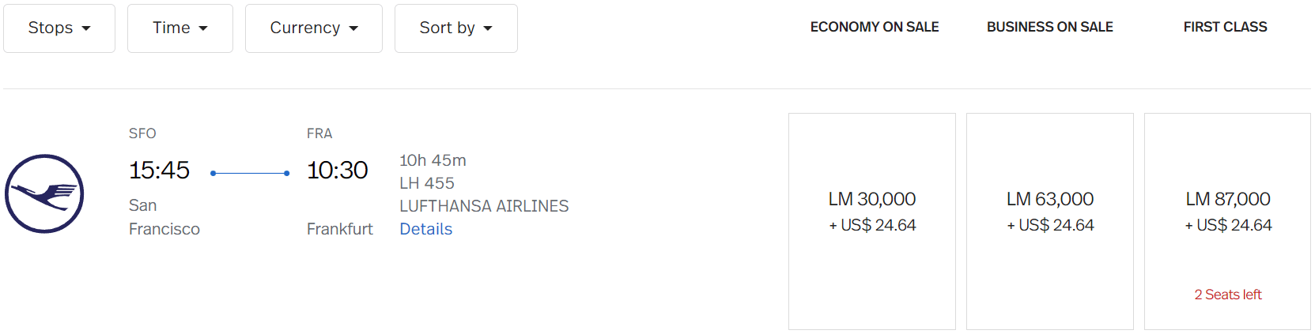Click the red 2 Seats left notice

pos(1228,295)
